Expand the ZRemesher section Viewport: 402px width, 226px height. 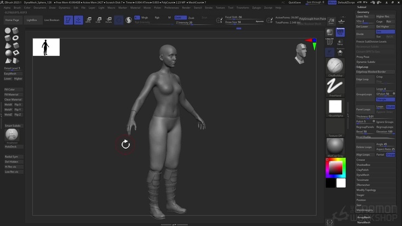pyautogui.click(x=364, y=184)
